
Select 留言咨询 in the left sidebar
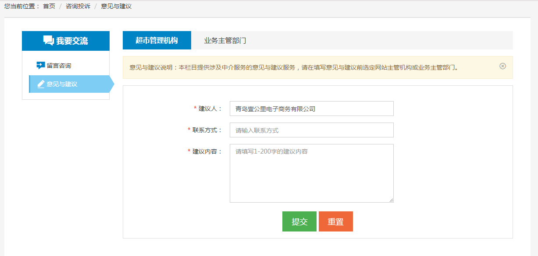[59, 66]
